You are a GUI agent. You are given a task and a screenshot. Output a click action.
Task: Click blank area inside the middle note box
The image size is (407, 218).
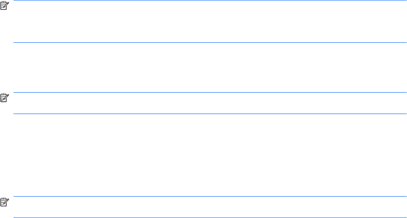[210, 103]
